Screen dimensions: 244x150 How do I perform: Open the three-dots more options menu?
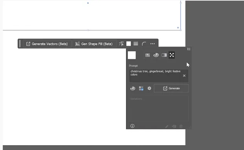point(153,44)
